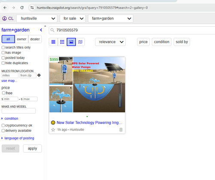The width and height of the screenshot is (215, 180).
Task: Click the search box containing 7910505579
Action: click(132, 30)
